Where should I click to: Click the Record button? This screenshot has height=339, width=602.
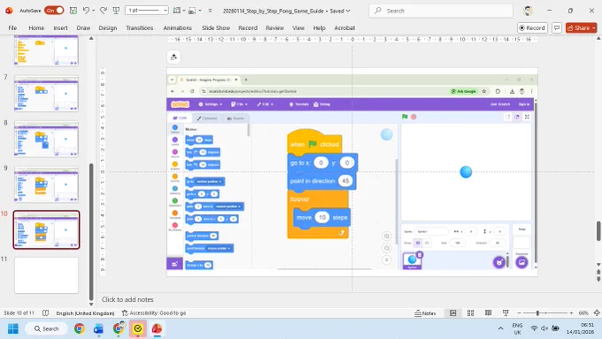[532, 28]
